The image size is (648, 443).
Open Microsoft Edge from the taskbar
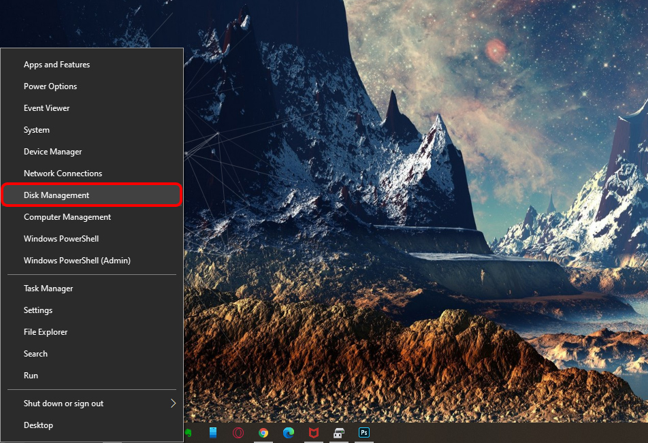coord(289,433)
